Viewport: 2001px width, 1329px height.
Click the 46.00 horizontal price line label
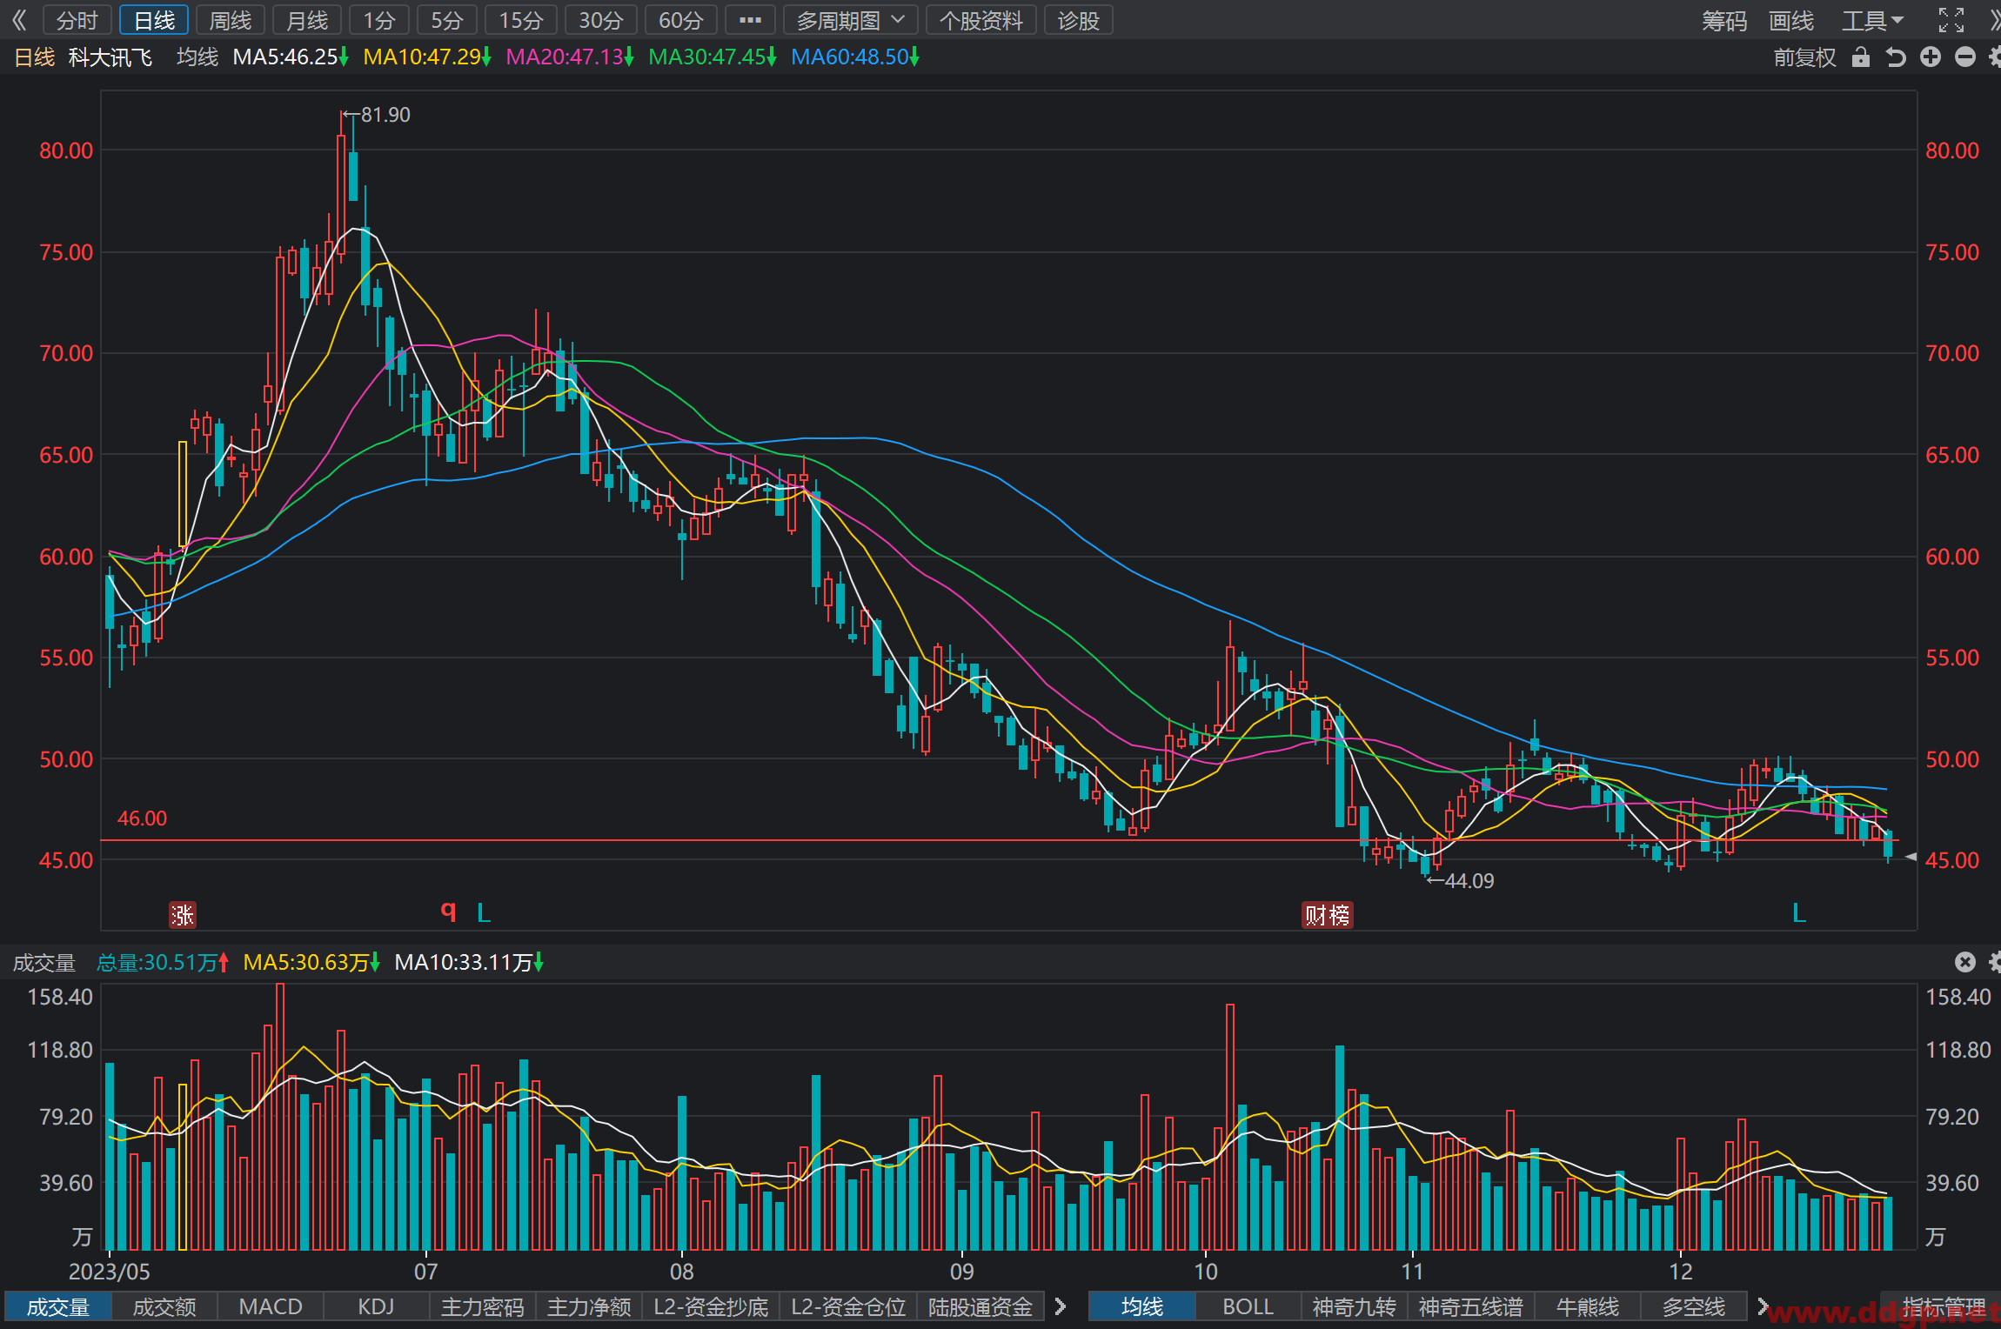(x=142, y=818)
